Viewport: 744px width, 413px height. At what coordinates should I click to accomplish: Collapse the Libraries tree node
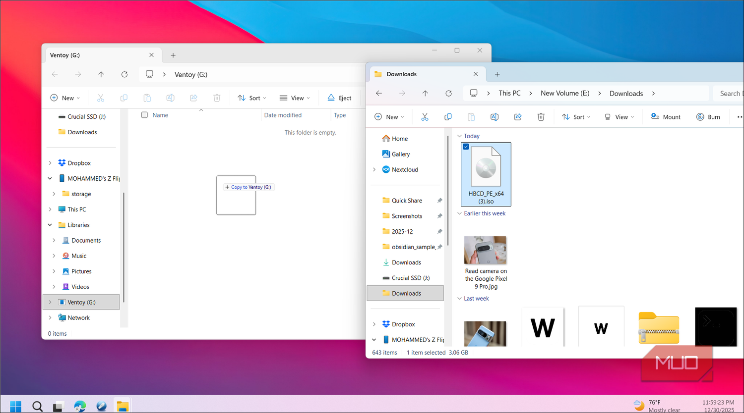click(50, 225)
